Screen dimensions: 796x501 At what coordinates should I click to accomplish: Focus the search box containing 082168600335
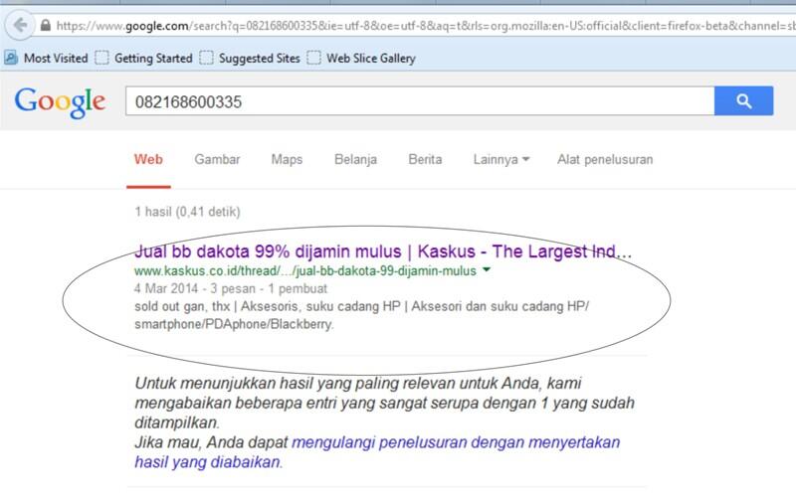coord(420,101)
